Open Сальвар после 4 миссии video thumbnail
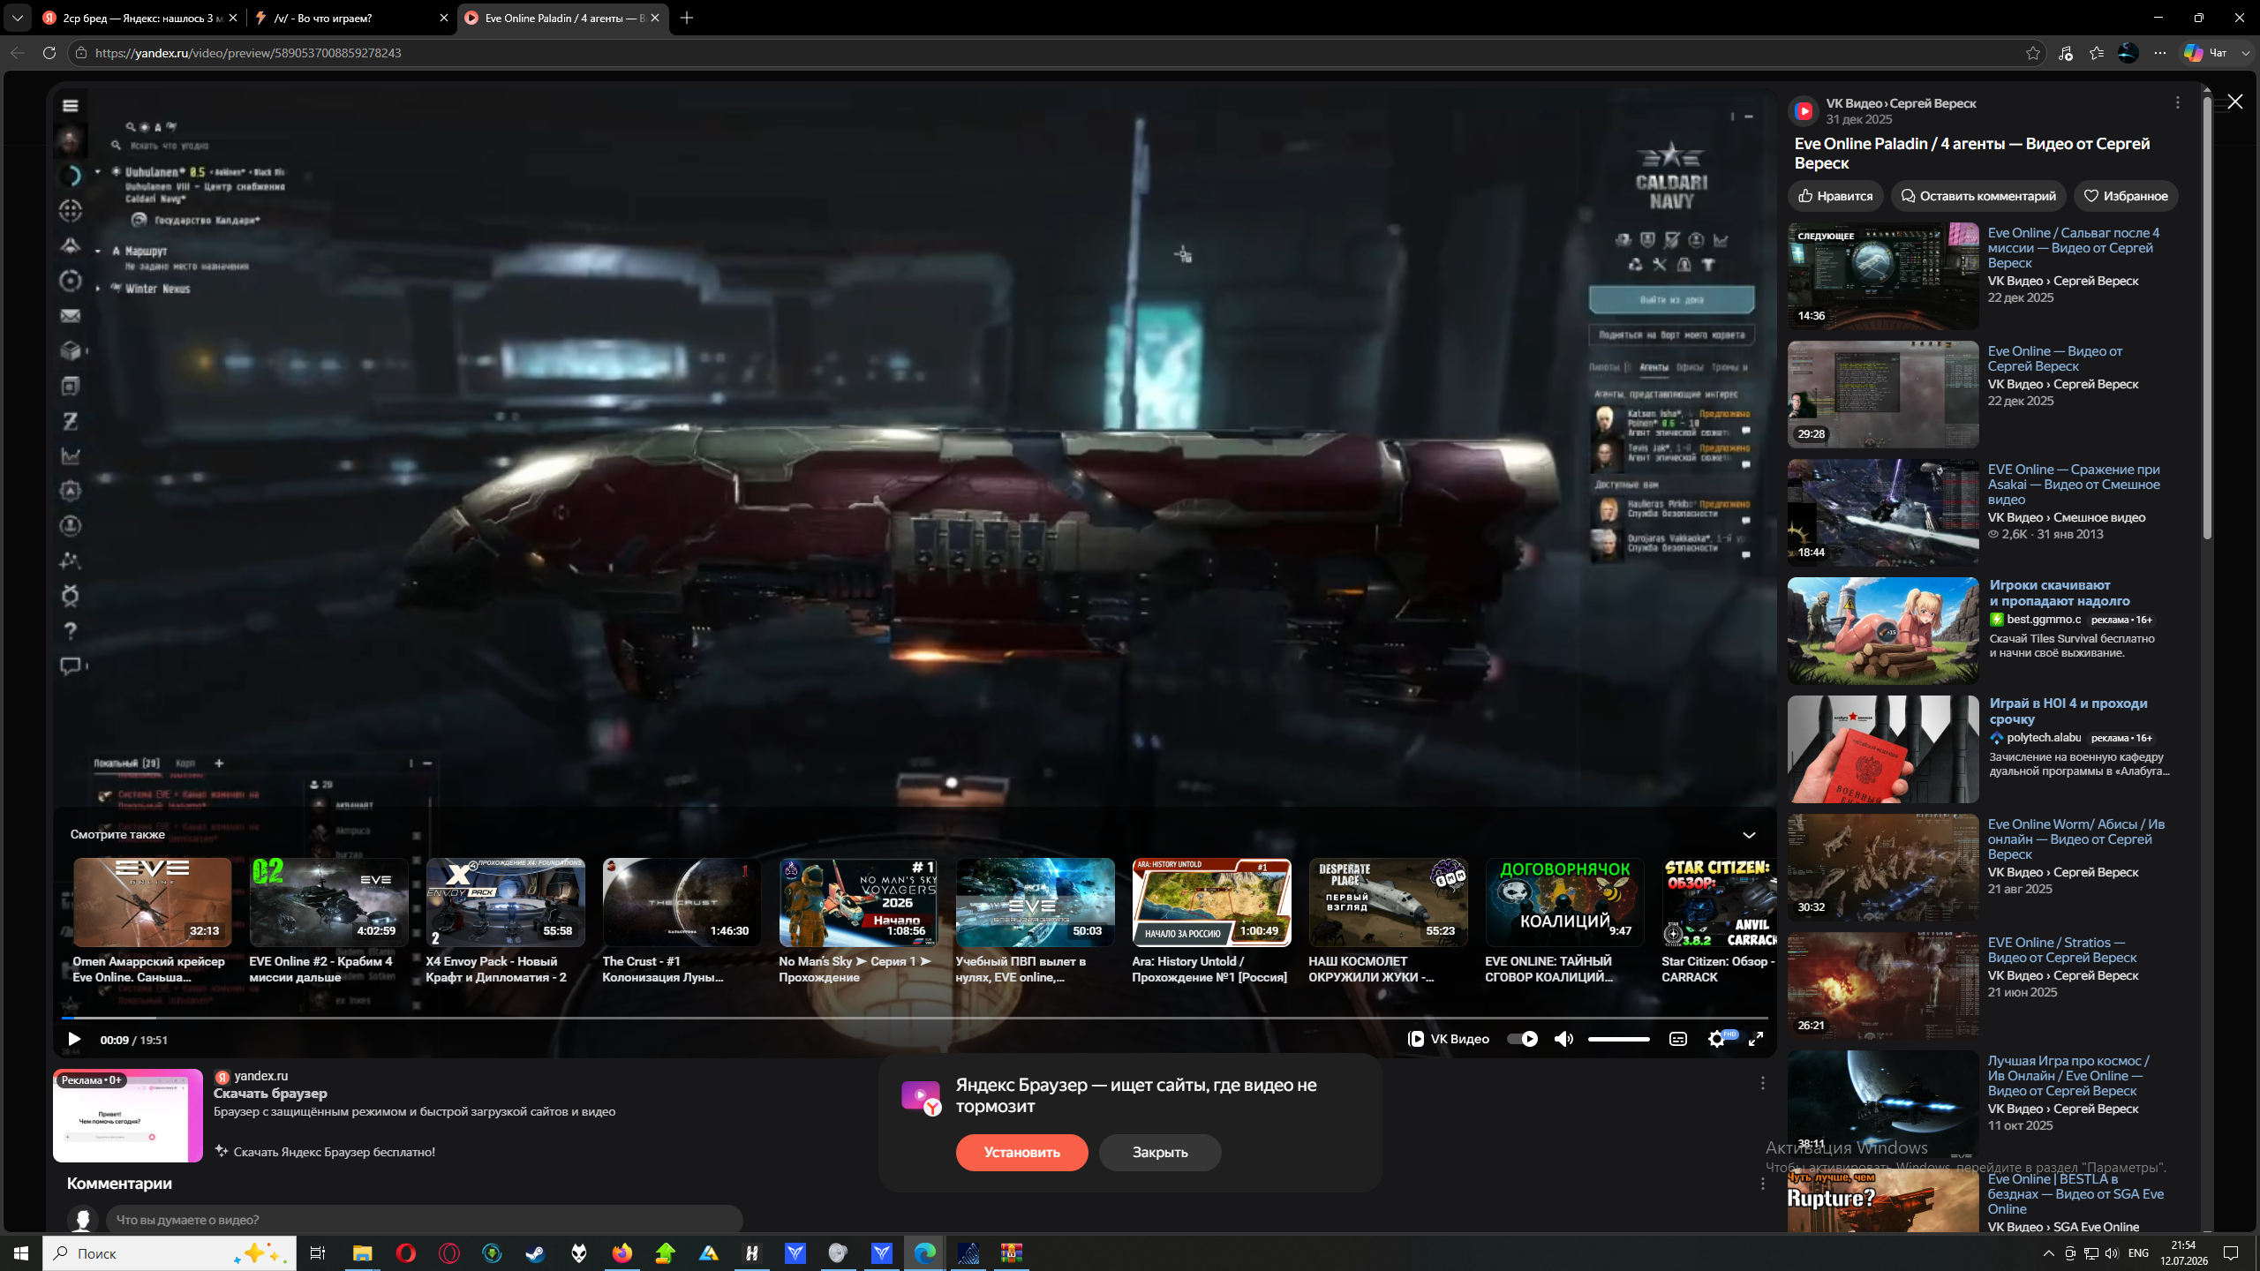Image resolution: width=2260 pixels, height=1271 pixels. coord(1883,276)
